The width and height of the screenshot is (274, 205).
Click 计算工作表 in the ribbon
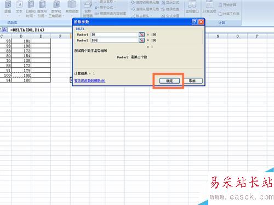(229, 13)
